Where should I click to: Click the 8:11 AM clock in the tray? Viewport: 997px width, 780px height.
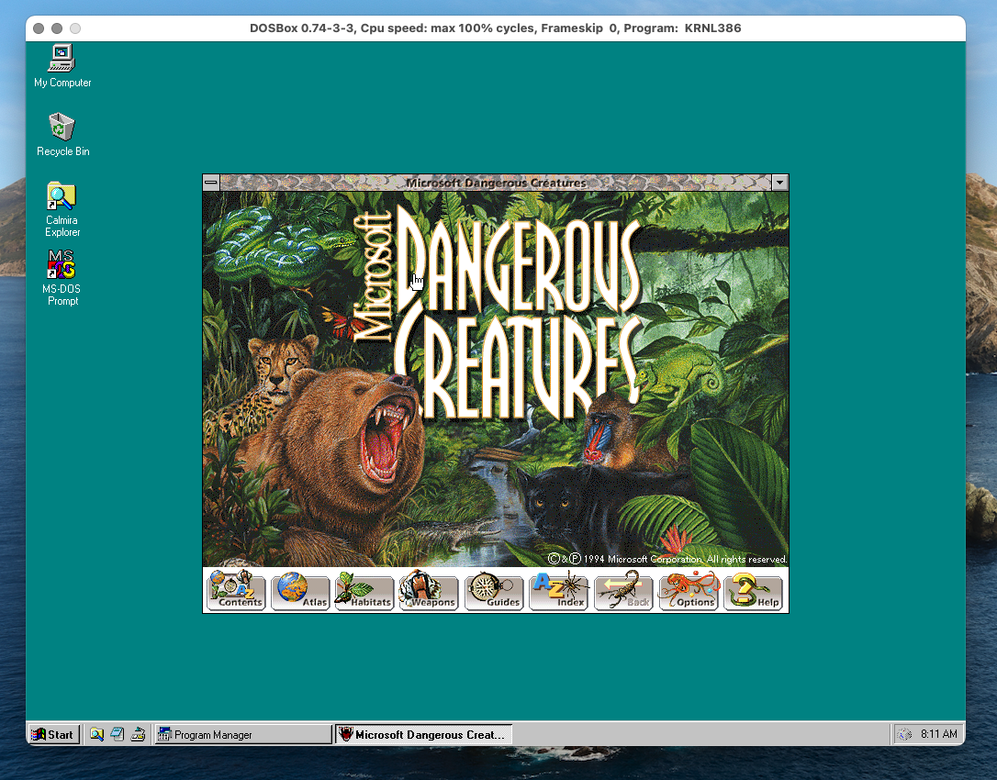[938, 734]
